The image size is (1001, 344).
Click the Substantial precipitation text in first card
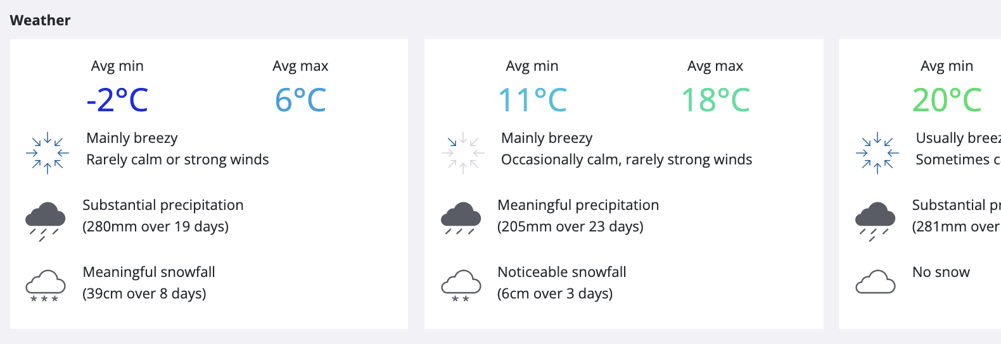tap(163, 205)
